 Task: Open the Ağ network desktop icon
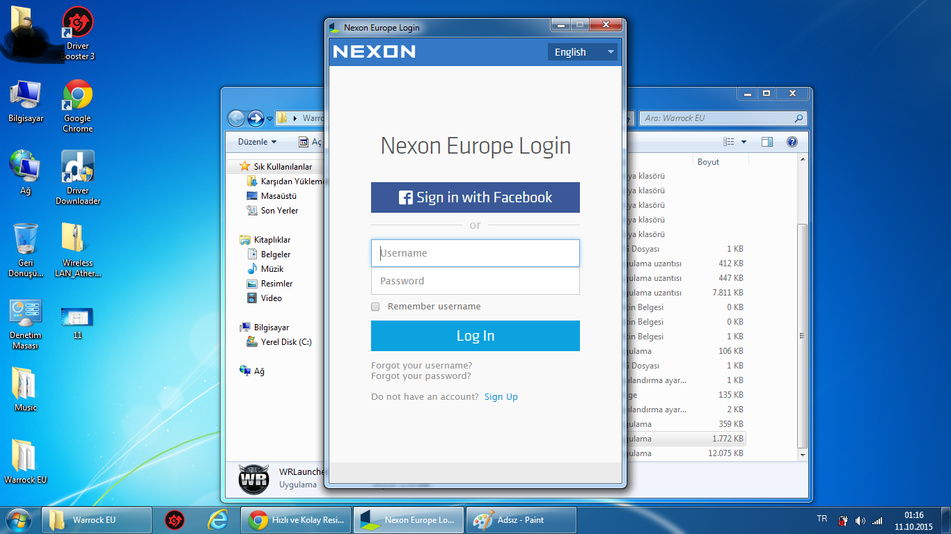tap(26, 172)
